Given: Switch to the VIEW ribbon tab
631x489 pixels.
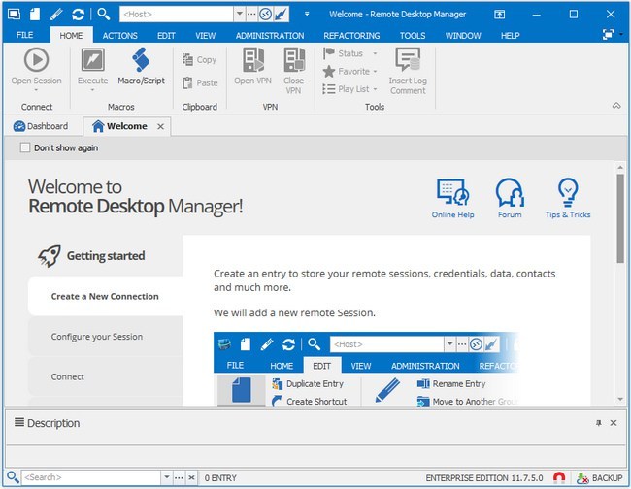Looking at the screenshot, I should pos(205,36).
